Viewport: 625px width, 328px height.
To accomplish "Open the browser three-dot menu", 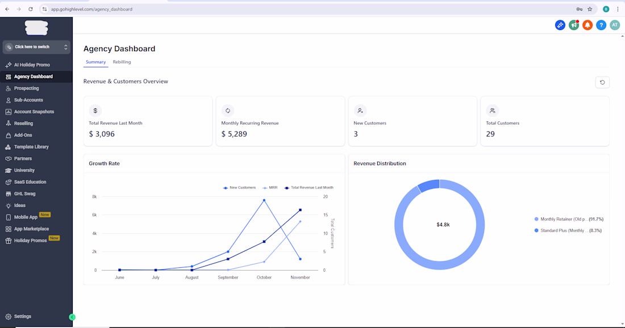I will click(x=618, y=9).
